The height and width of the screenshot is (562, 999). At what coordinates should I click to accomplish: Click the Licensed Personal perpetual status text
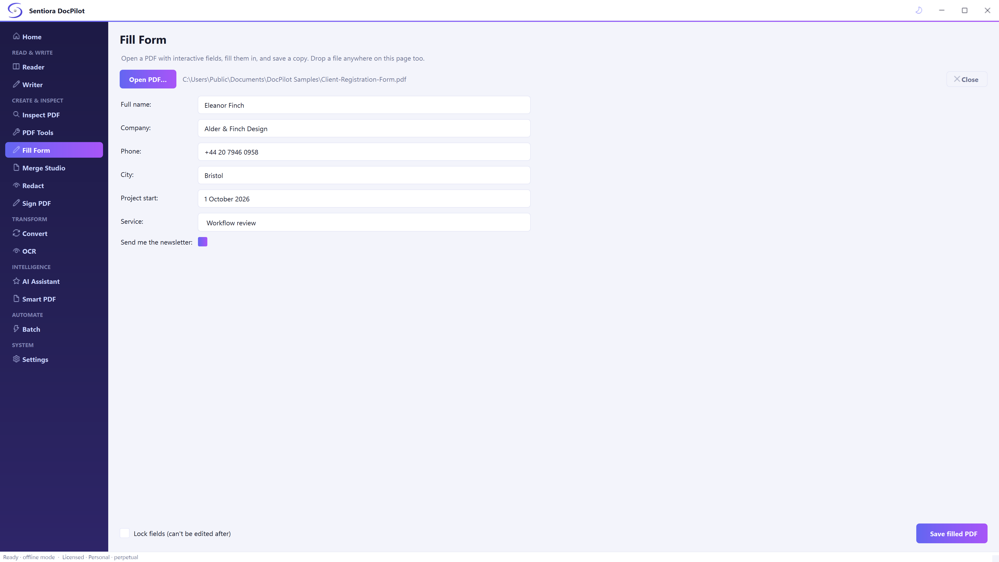[x=100, y=557]
